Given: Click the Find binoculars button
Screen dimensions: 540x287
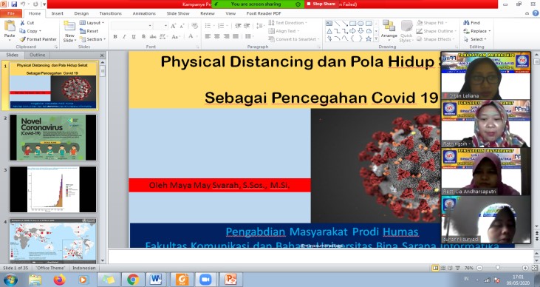Looking at the screenshot, I should click(471, 23).
